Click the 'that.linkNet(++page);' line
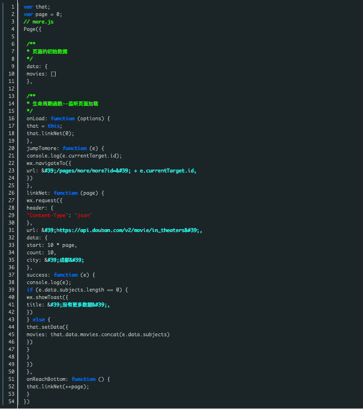Viewport: 363px width, 409px height. (x=58, y=387)
